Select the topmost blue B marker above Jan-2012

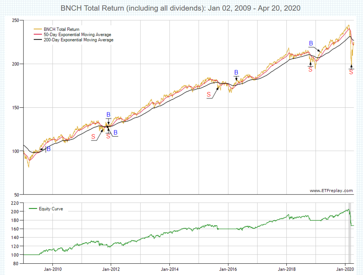(109, 114)
